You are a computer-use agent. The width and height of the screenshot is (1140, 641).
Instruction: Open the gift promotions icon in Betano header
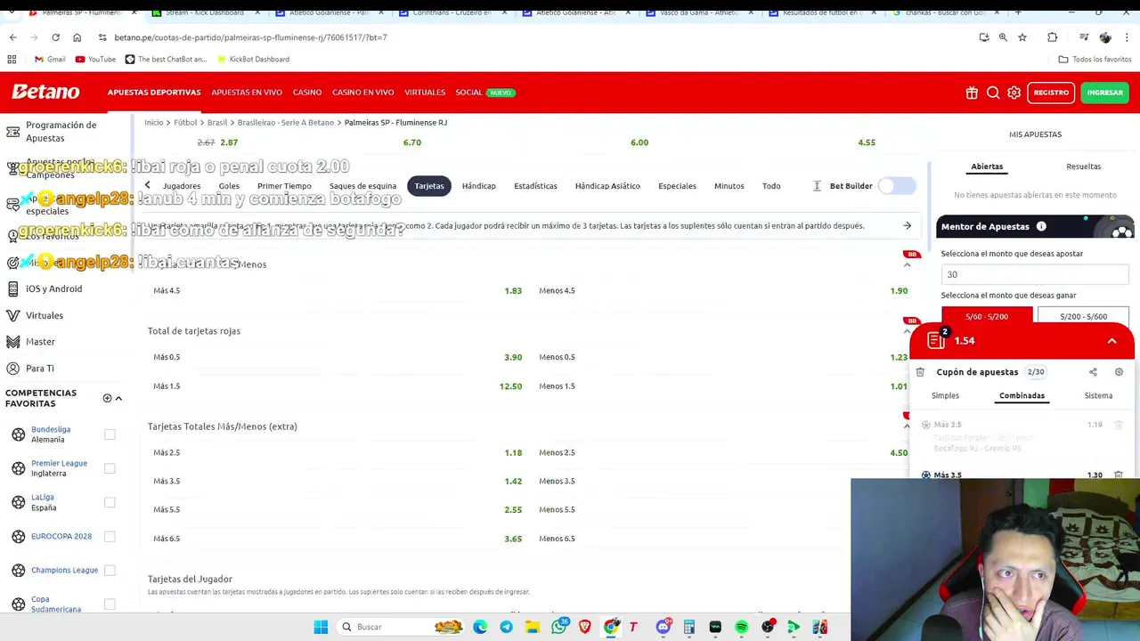[972, 93]
